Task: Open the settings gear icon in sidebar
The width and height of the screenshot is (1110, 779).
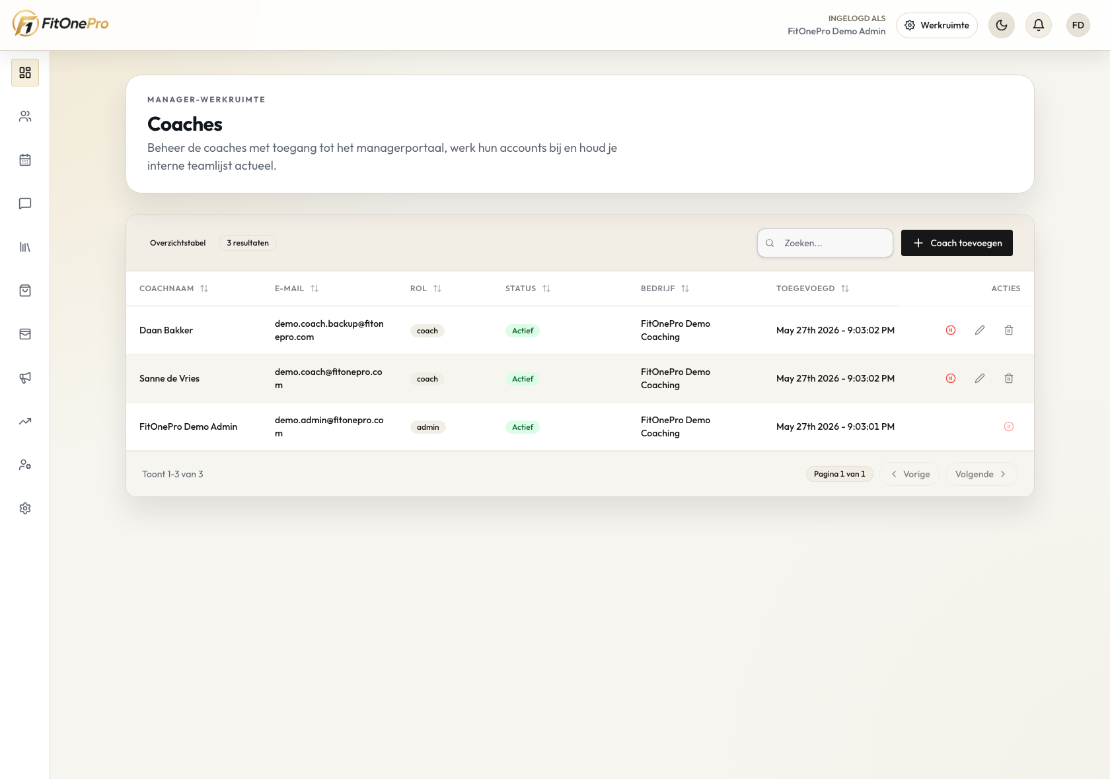Action: click(x=25, y=508)
